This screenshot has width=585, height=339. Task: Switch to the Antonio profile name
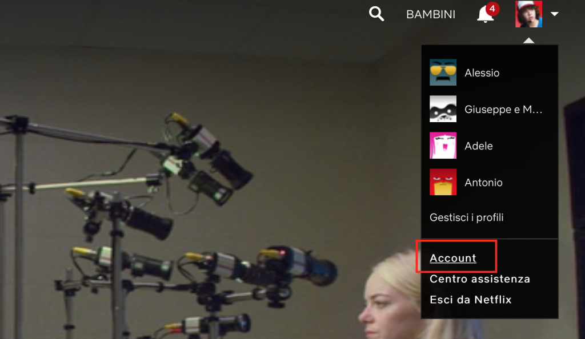click(x=483, y=183)
